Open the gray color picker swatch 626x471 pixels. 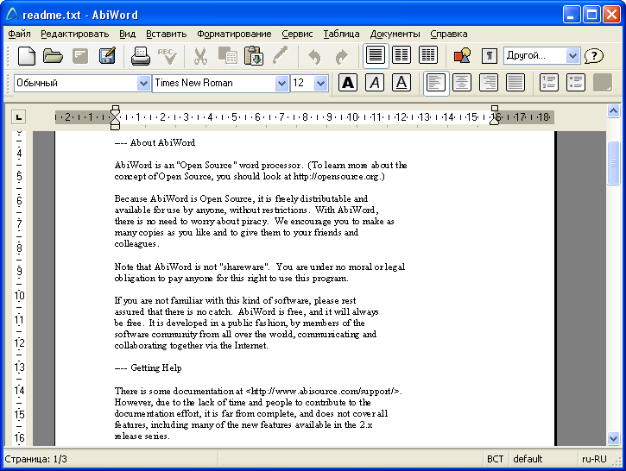(x=603, y=83)
